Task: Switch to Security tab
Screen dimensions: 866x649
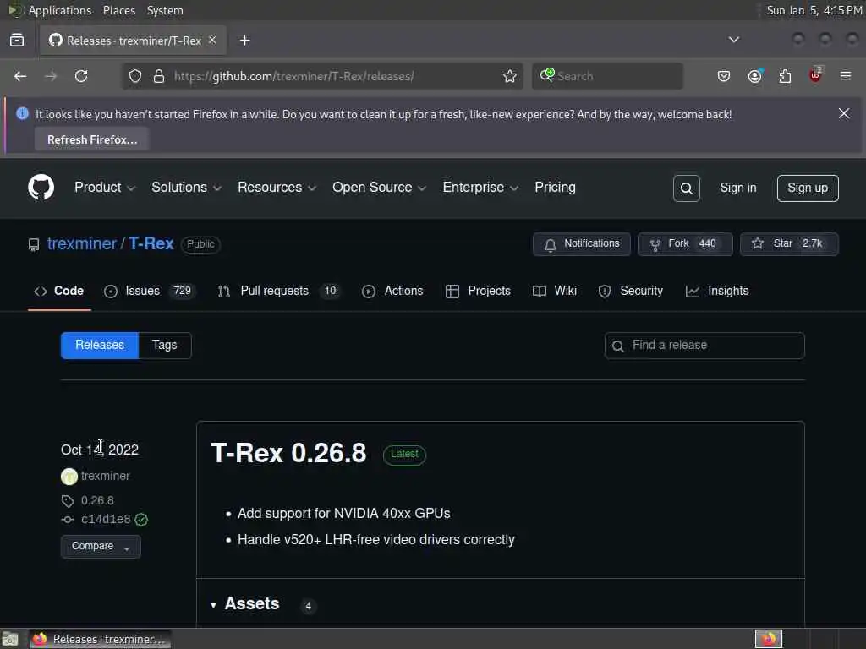Action: 631,291
